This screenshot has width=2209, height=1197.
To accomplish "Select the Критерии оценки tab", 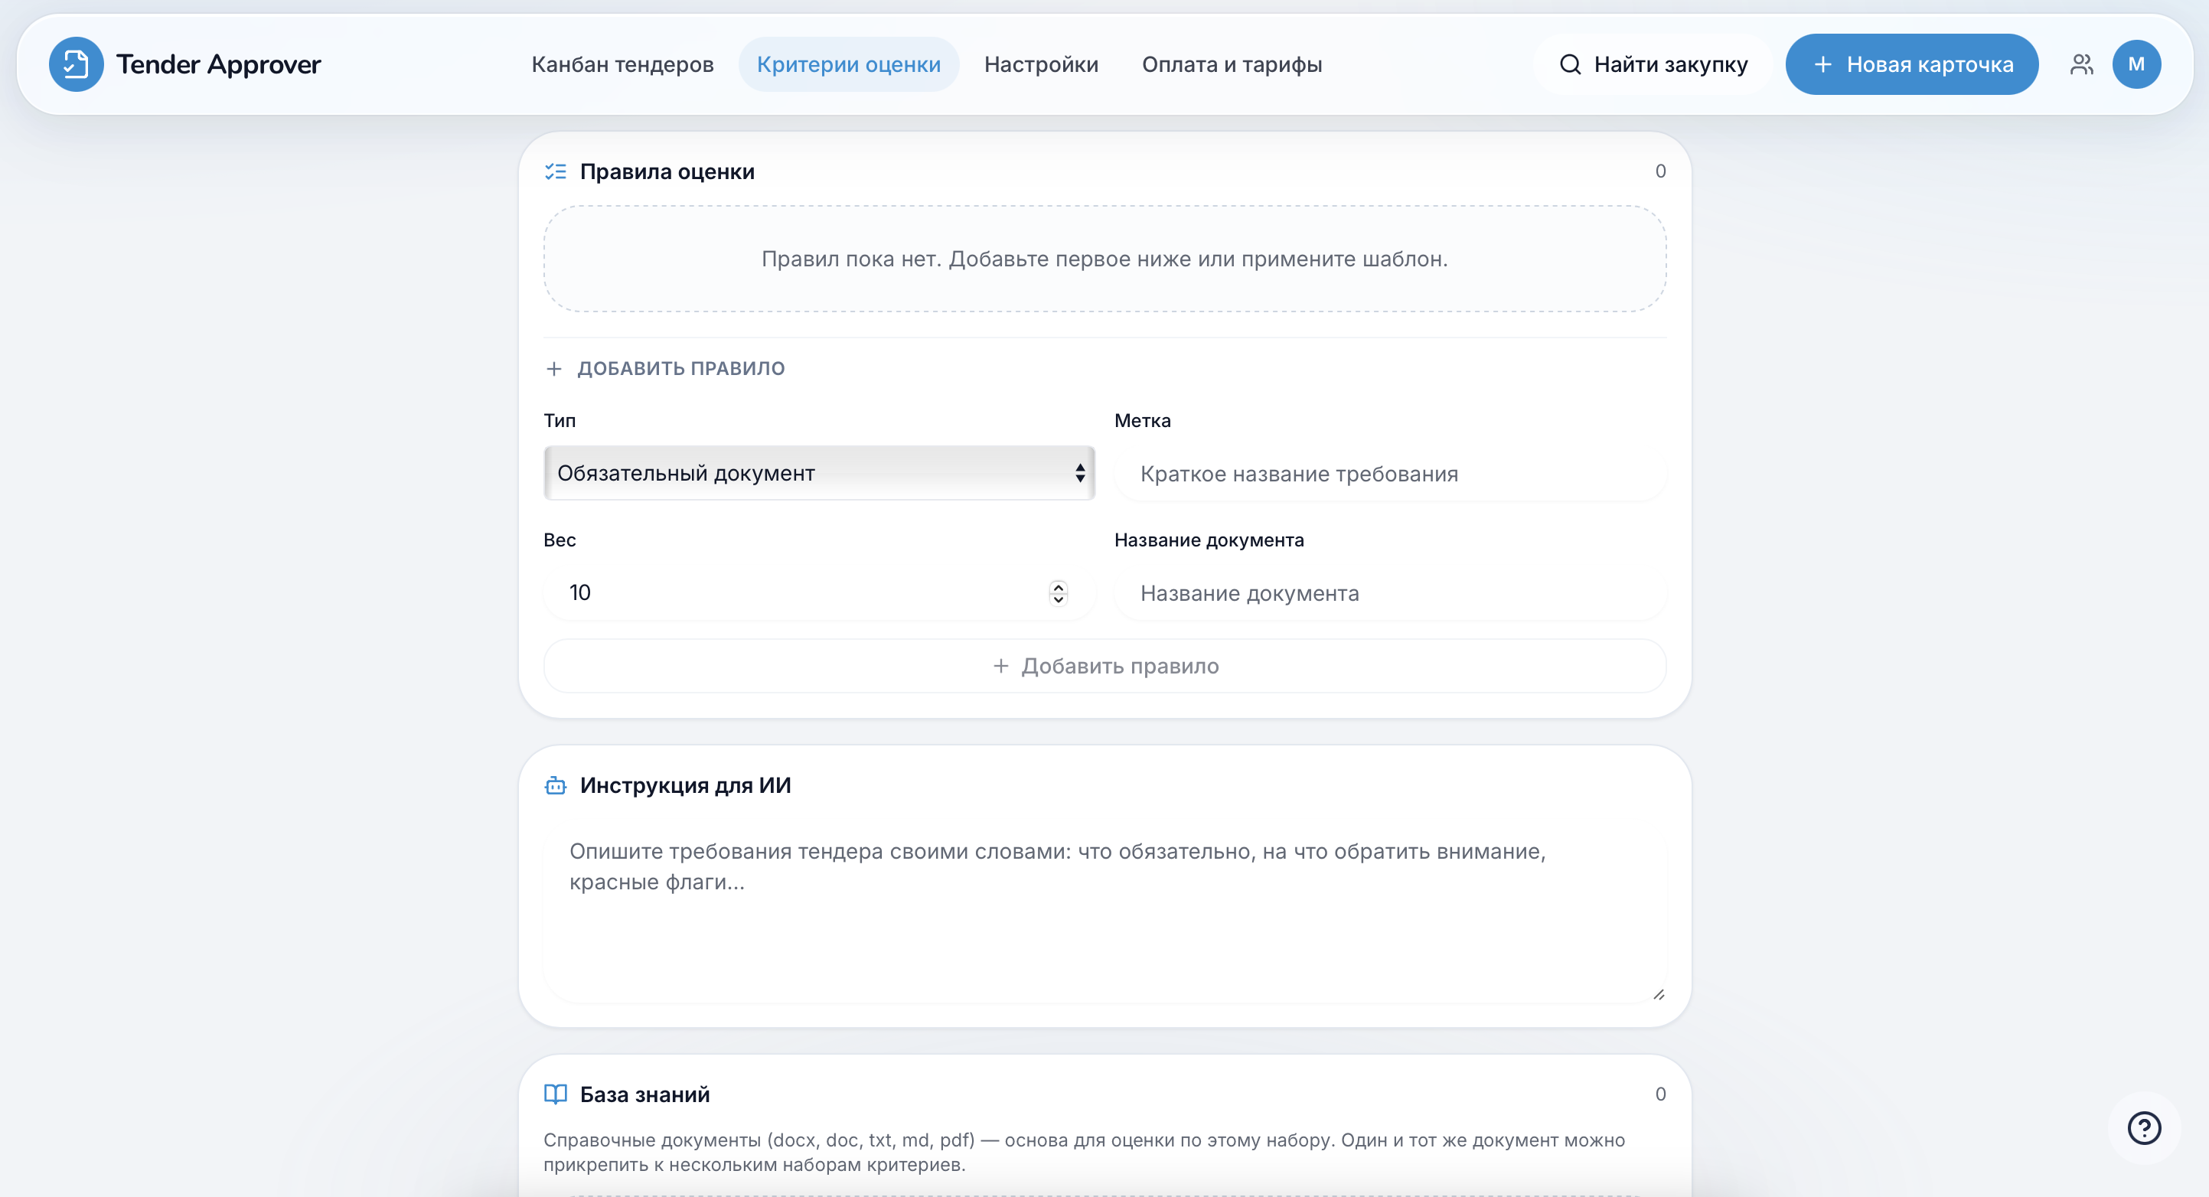I will tap(848, 64).
